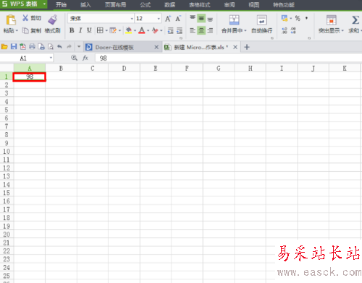Decrease indent in the cell
Screen dimensions: 362x283
click(x=171, y=30)
